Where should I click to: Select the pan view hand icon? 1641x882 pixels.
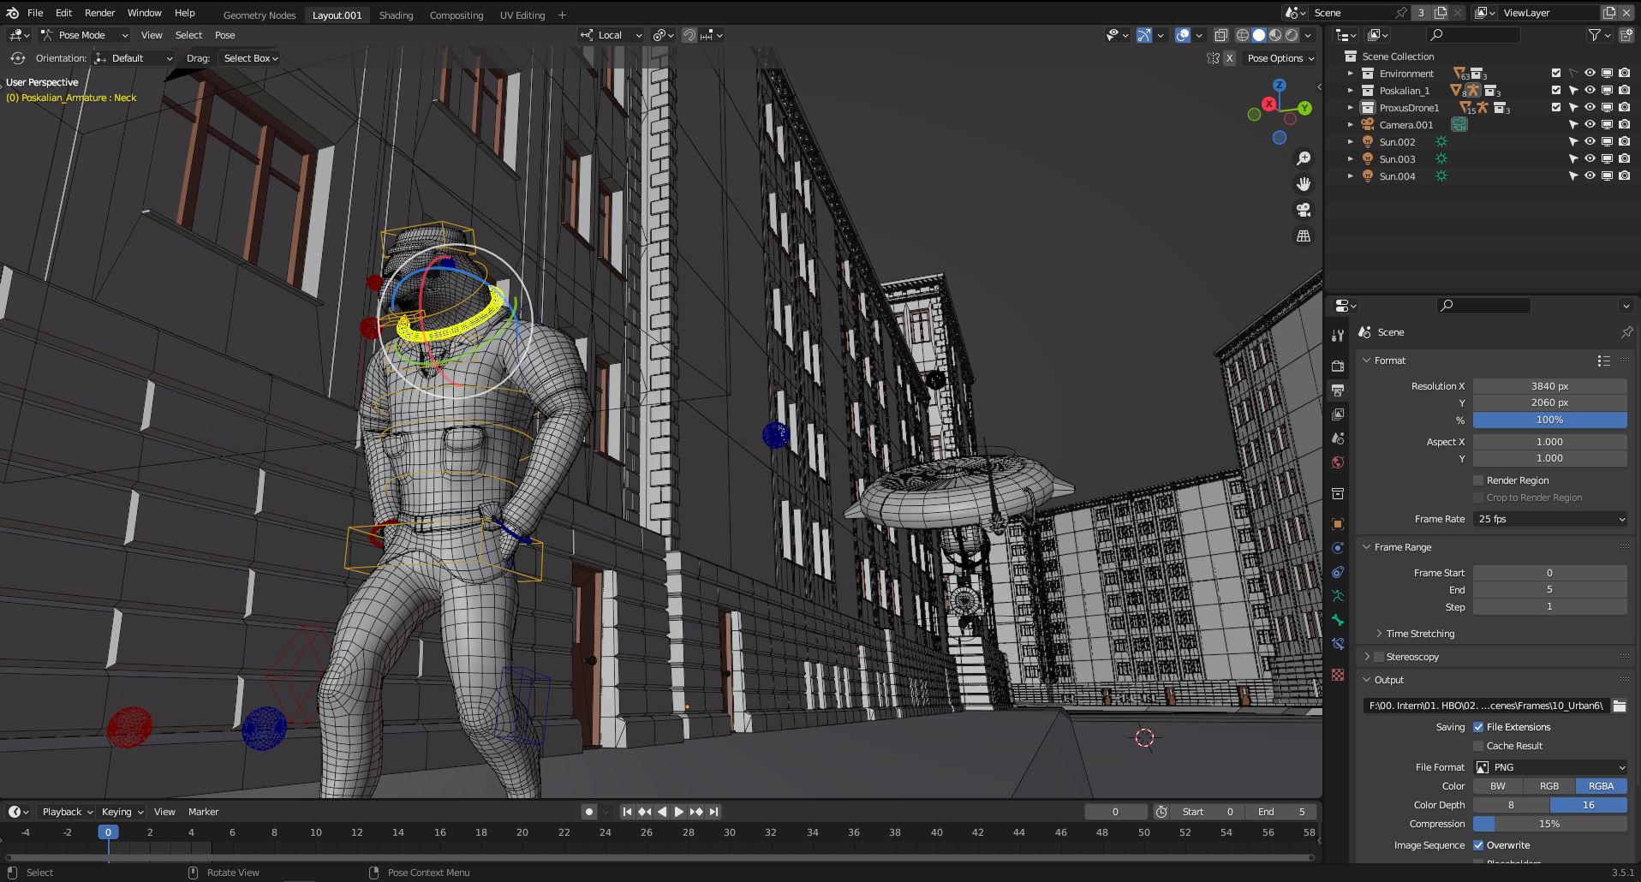click(1304, 184)
